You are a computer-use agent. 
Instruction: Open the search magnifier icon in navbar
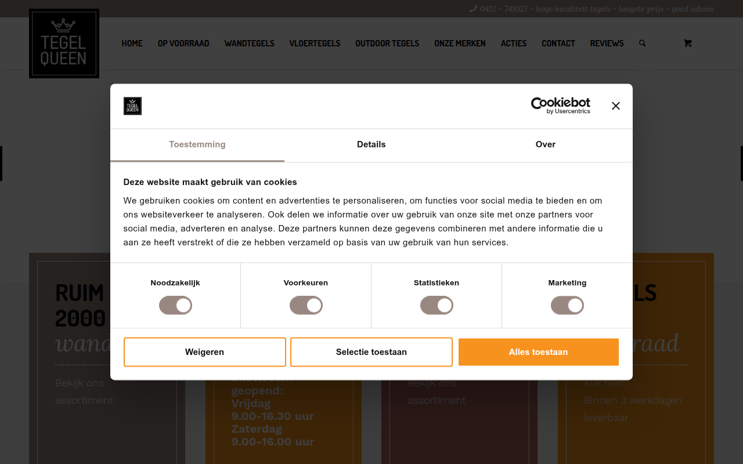click(642, 43)
